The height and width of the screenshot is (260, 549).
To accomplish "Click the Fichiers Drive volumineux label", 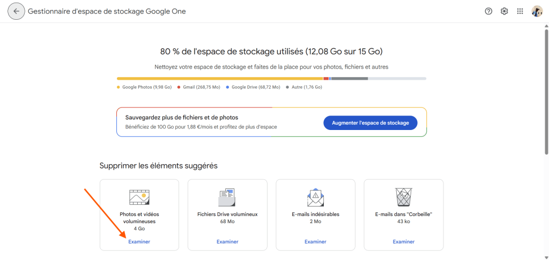I will (227, 214).
